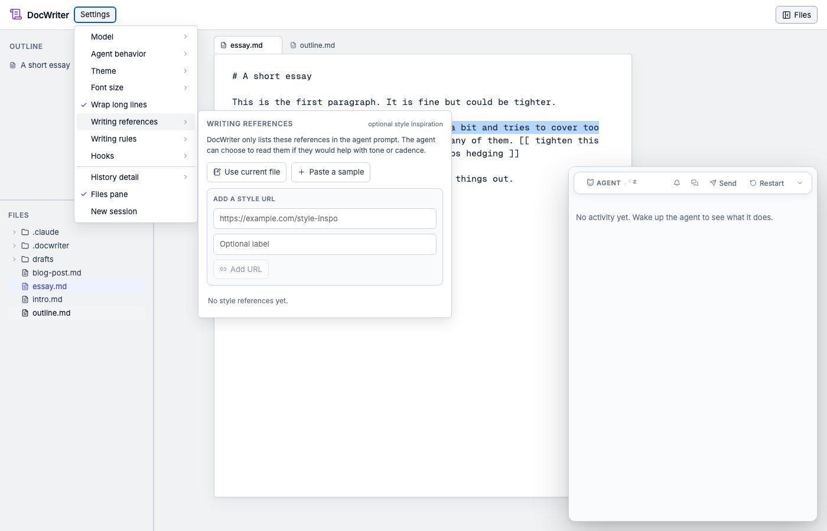The height and width of the screenshot is (531, 827).
Task: Expand the History detail submenu
Action: (136, 178)
